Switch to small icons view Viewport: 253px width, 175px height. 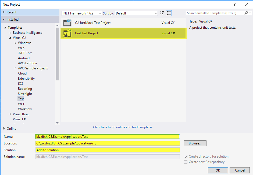click(162, 13)
